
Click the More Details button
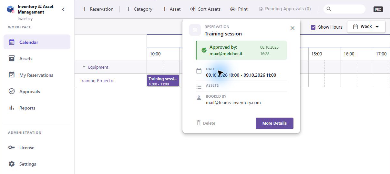coord(274,123)
